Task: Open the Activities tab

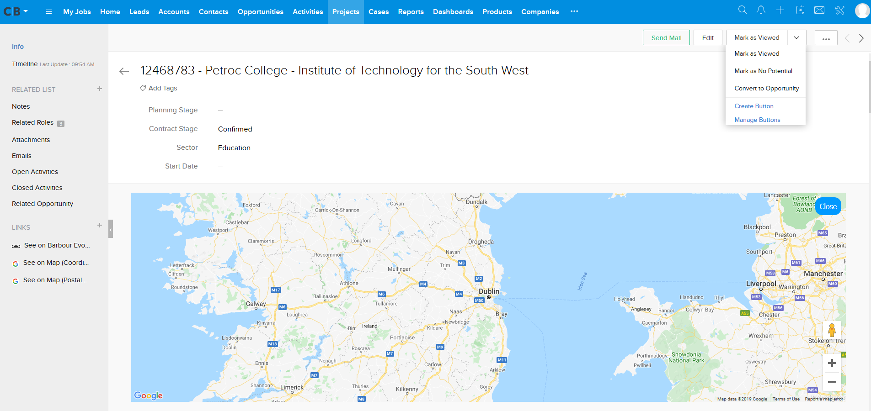Action: pyautogui.click(x=308, y=12)
